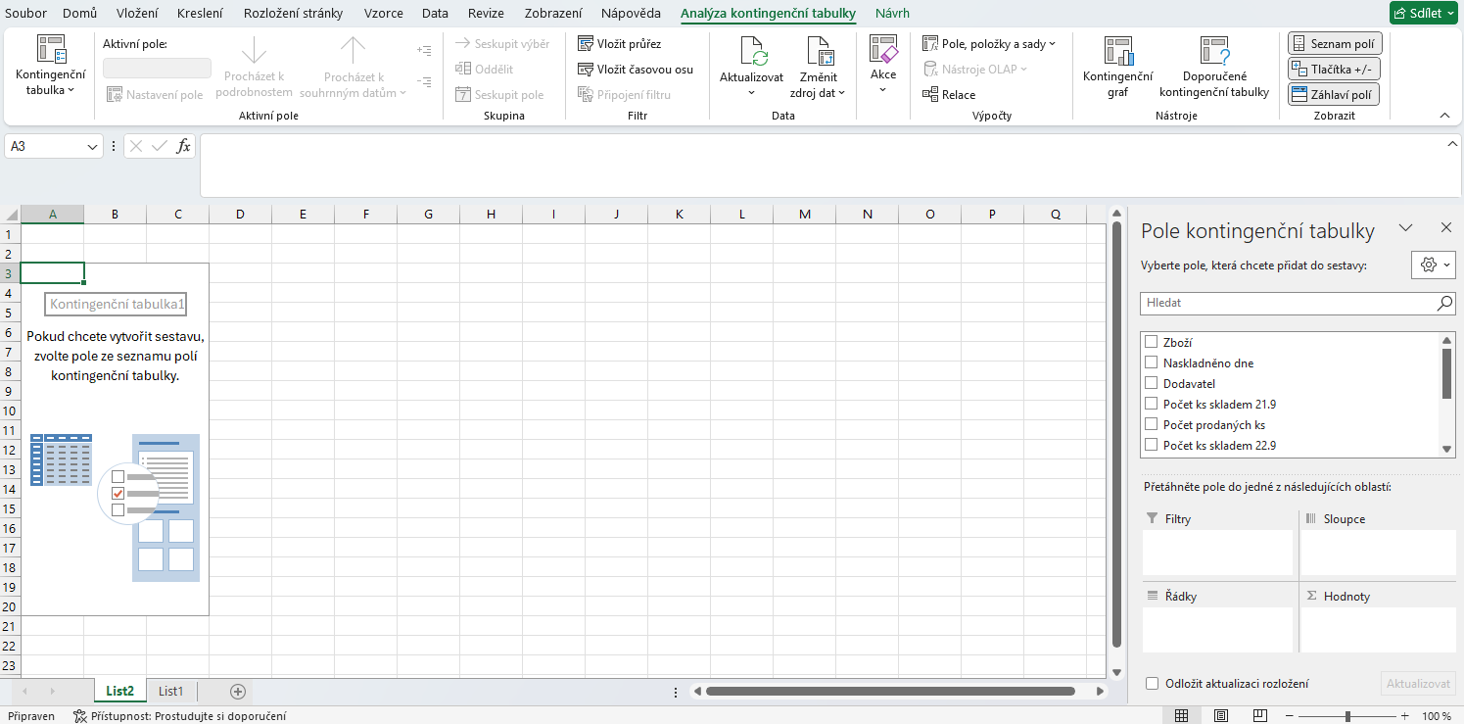
Task: Toggle Tlačítka +/- visibility
Action: point(1335,68)
